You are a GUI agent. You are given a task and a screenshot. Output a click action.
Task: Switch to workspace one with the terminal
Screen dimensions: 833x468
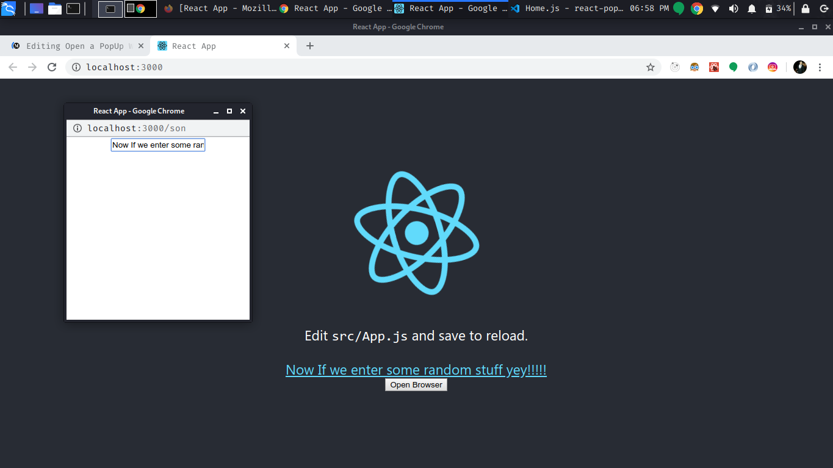click(x=110, y=9)
